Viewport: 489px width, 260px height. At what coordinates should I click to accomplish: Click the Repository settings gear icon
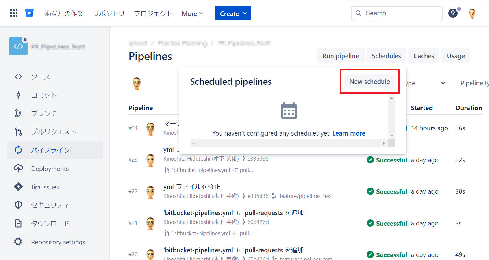(18, 242)
